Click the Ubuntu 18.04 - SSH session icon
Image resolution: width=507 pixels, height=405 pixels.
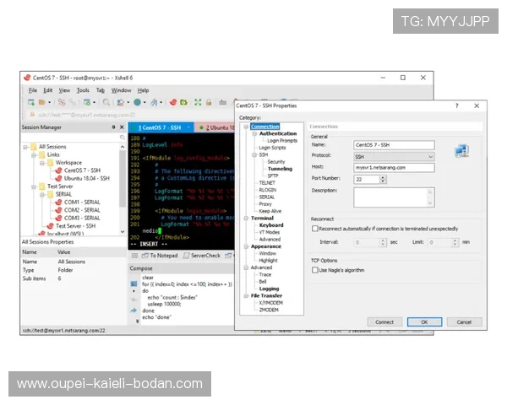(x=58, y=178)
